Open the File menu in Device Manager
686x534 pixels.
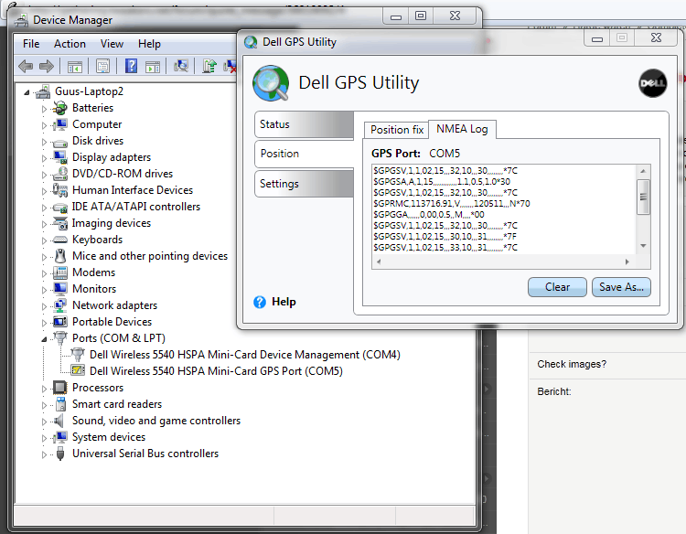tap(31, 44)
